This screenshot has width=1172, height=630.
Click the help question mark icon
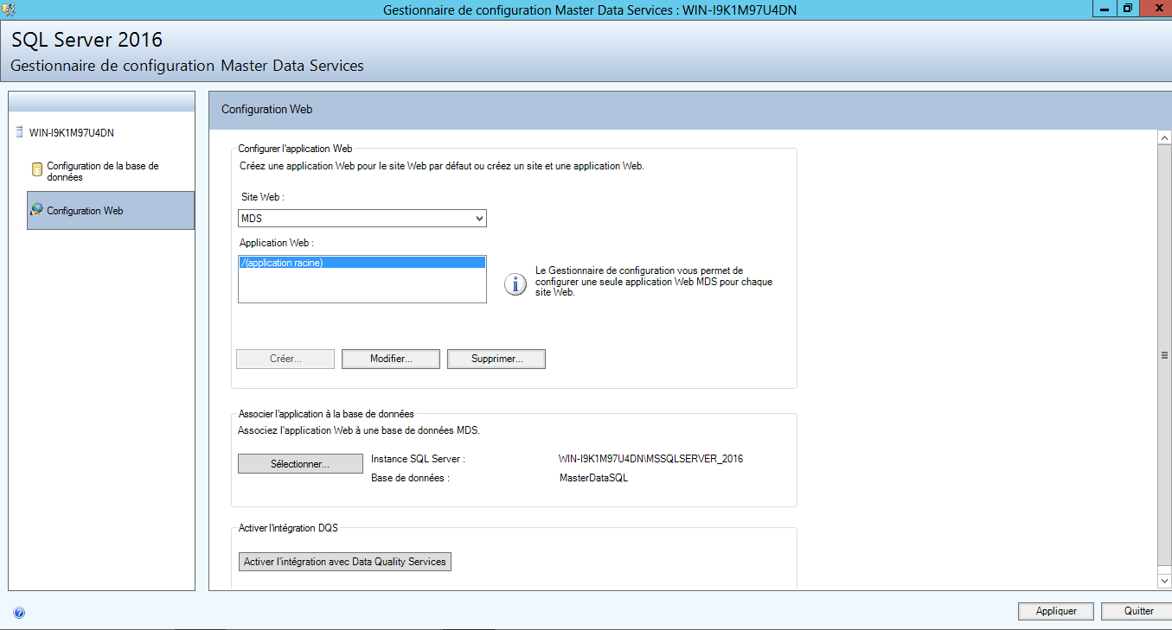click(x=19, y=613)
